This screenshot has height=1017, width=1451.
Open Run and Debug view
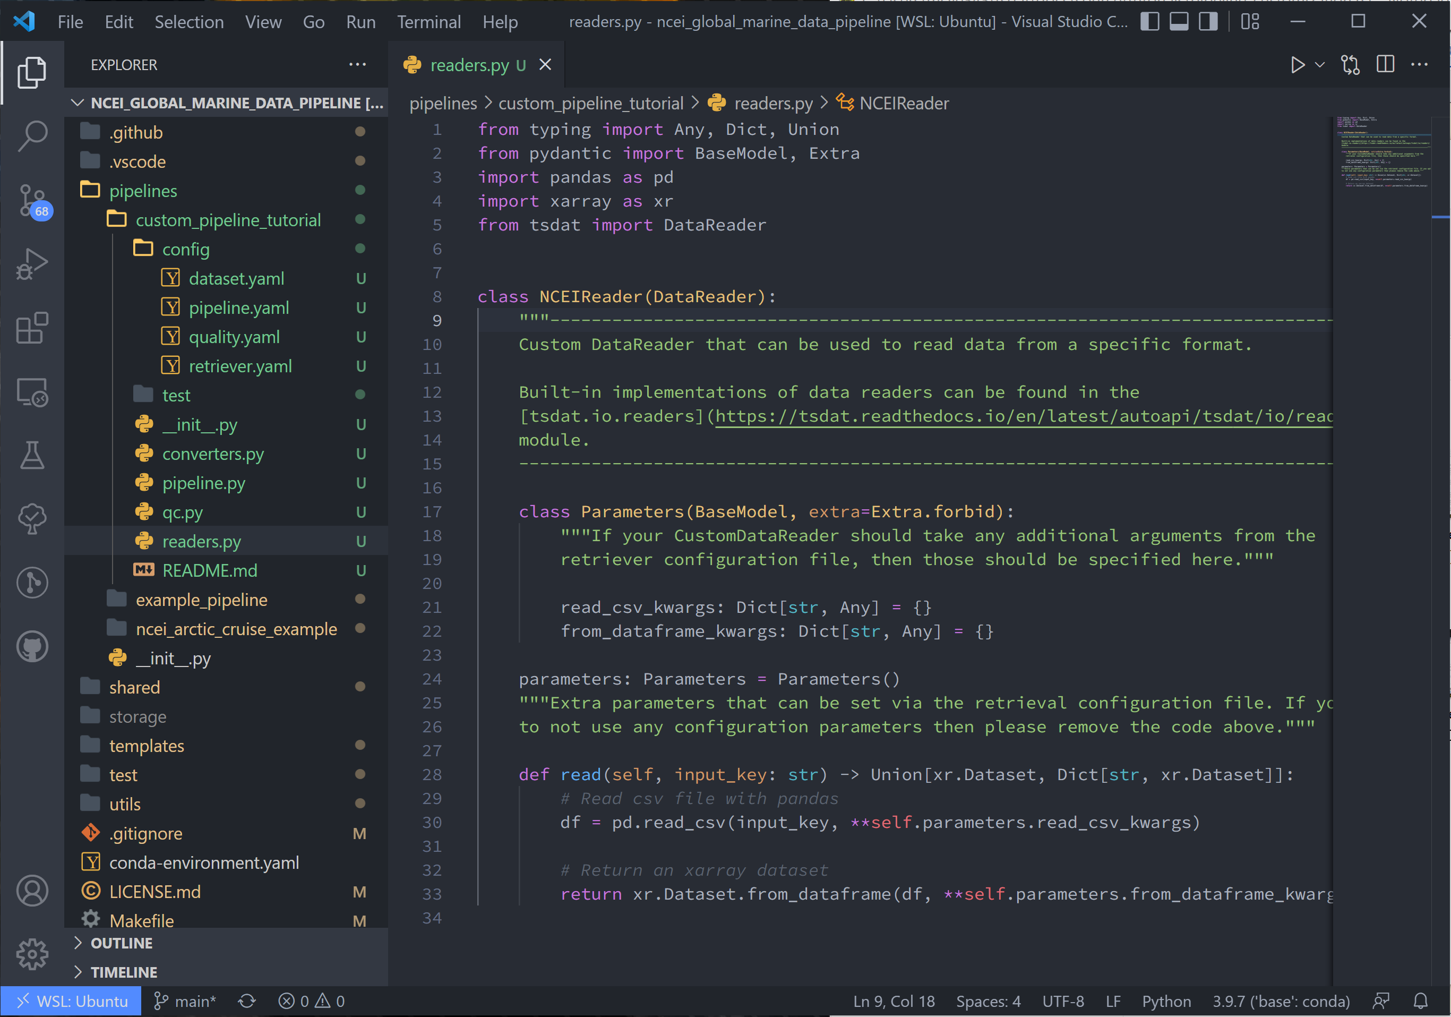32,263
